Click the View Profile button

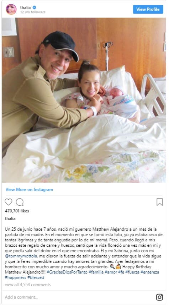click(148, 9)
